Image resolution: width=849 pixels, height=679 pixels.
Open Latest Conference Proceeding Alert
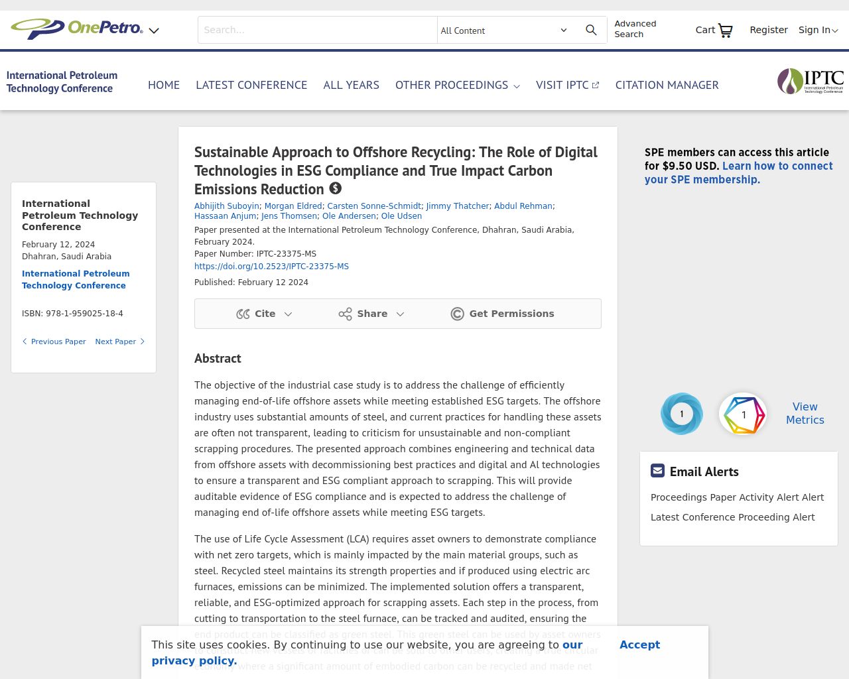(732, 517)
